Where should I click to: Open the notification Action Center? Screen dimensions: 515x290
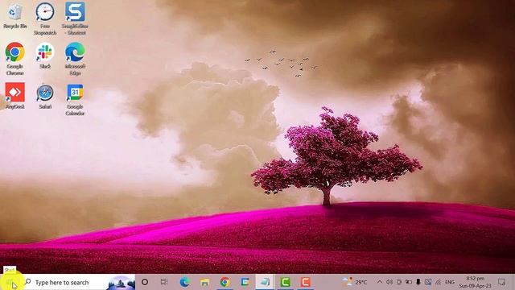[501, 282]
